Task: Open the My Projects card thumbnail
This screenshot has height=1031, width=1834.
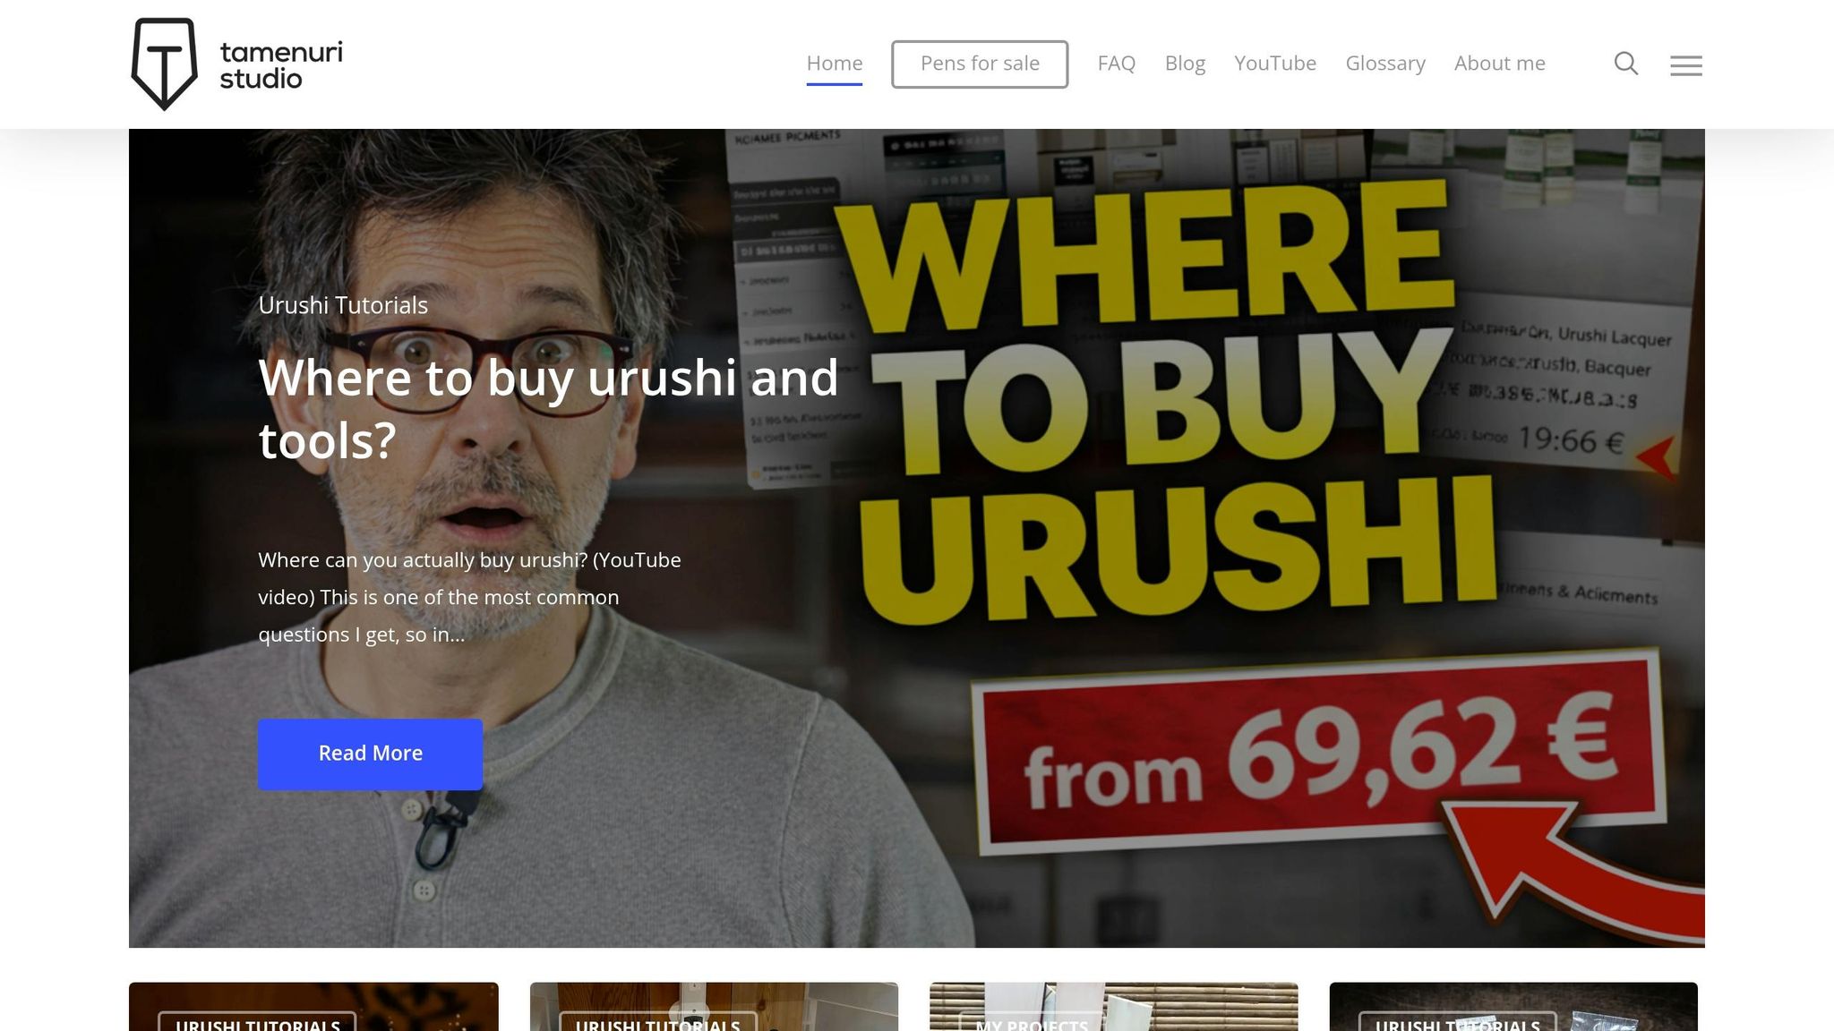Action: coord(1114,1007)
